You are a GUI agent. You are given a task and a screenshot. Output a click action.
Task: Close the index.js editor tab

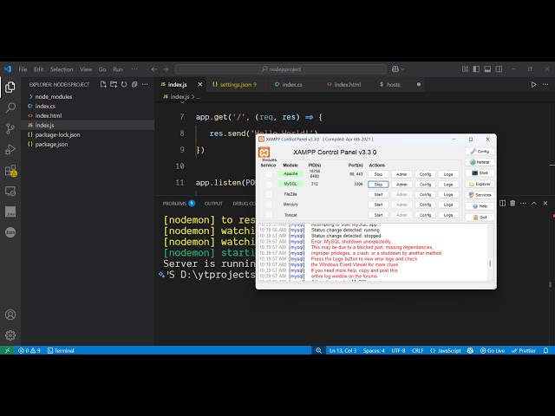tap(200, 85)
